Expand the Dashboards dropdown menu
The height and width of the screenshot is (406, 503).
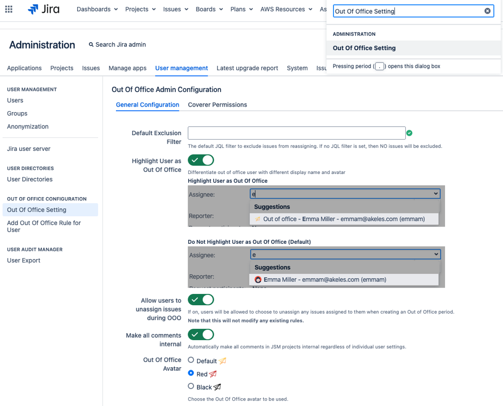click(97, 9)
